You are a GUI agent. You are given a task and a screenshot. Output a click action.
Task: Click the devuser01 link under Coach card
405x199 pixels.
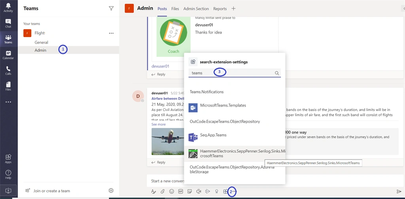pos(160,66)
